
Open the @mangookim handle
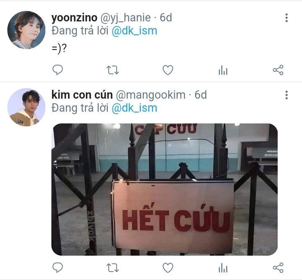tap(151, 95)
